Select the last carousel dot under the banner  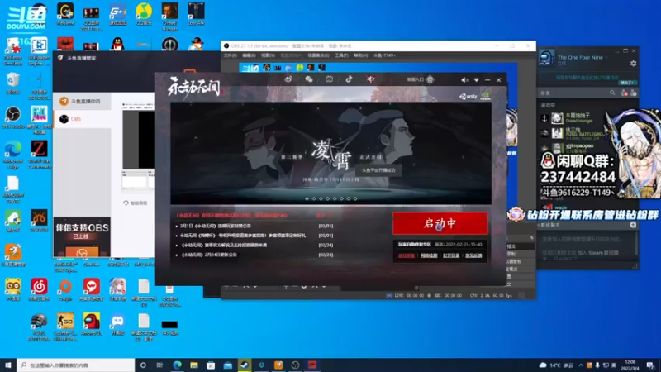point(355,198)
